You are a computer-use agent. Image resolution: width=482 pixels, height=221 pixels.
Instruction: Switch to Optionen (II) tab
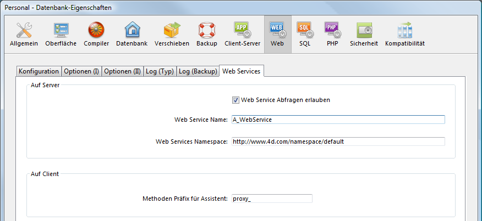point(122,71)
